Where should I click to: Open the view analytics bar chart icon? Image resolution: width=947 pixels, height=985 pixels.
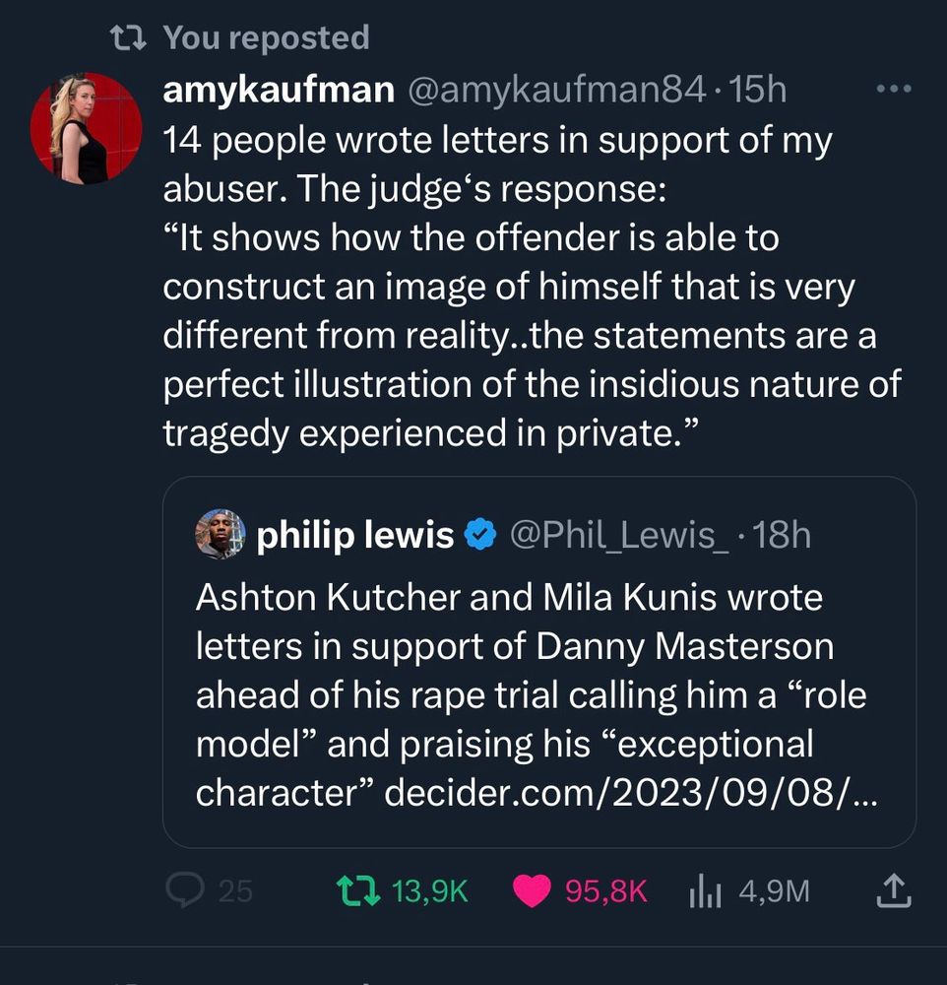tap(705, 891)
